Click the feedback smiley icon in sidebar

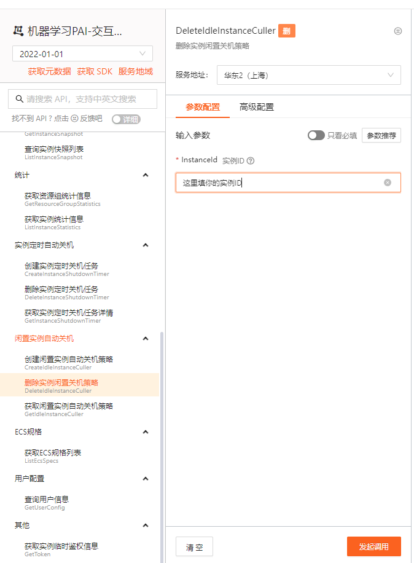(x=74, y=119)
